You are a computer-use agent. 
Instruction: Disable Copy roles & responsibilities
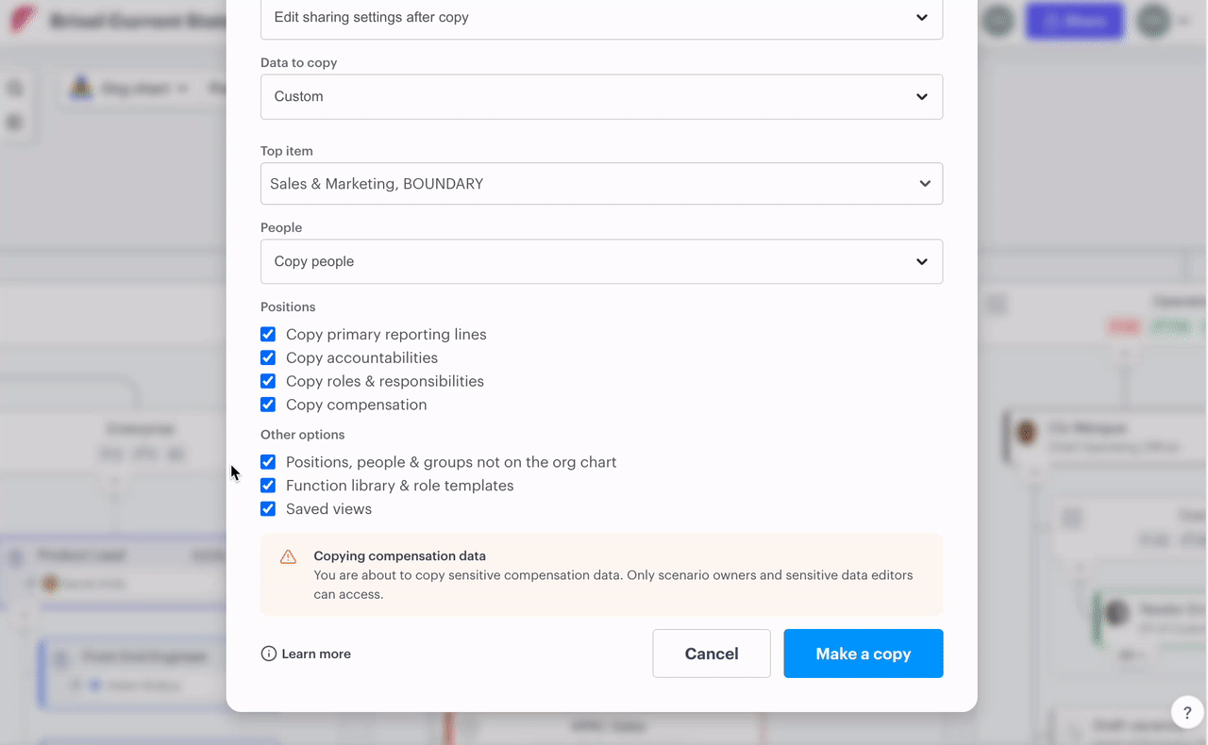pyautogui.click(x=268, y=382)
